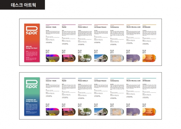Click the YUSEONG-GU Design Hot Spot cover text
This screenshot has width=181, height=129.
tap(31, 101)
